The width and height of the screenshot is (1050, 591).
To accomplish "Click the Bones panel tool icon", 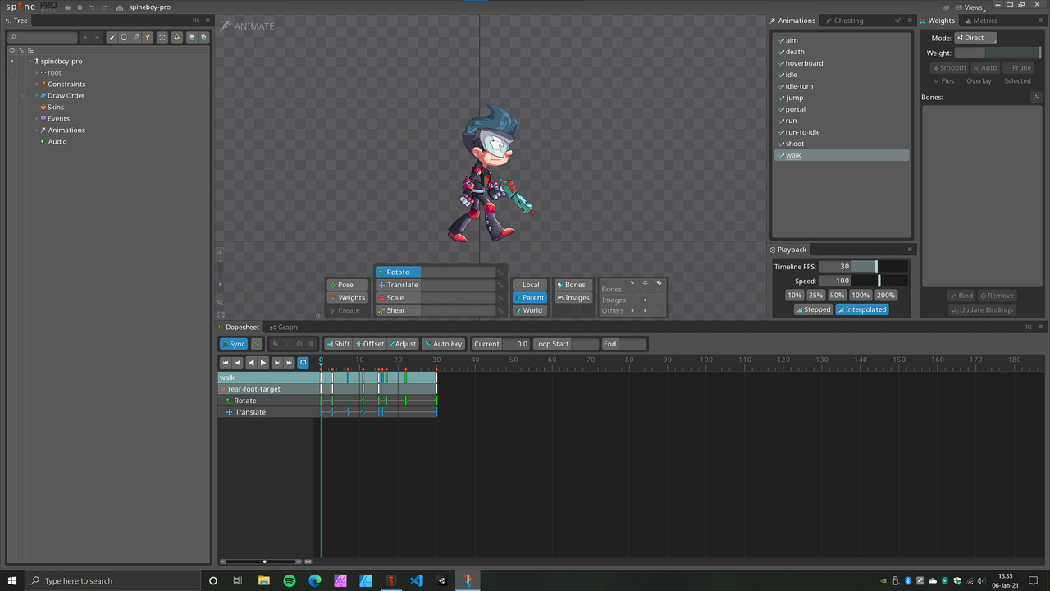I will (x=1037, y=97).
